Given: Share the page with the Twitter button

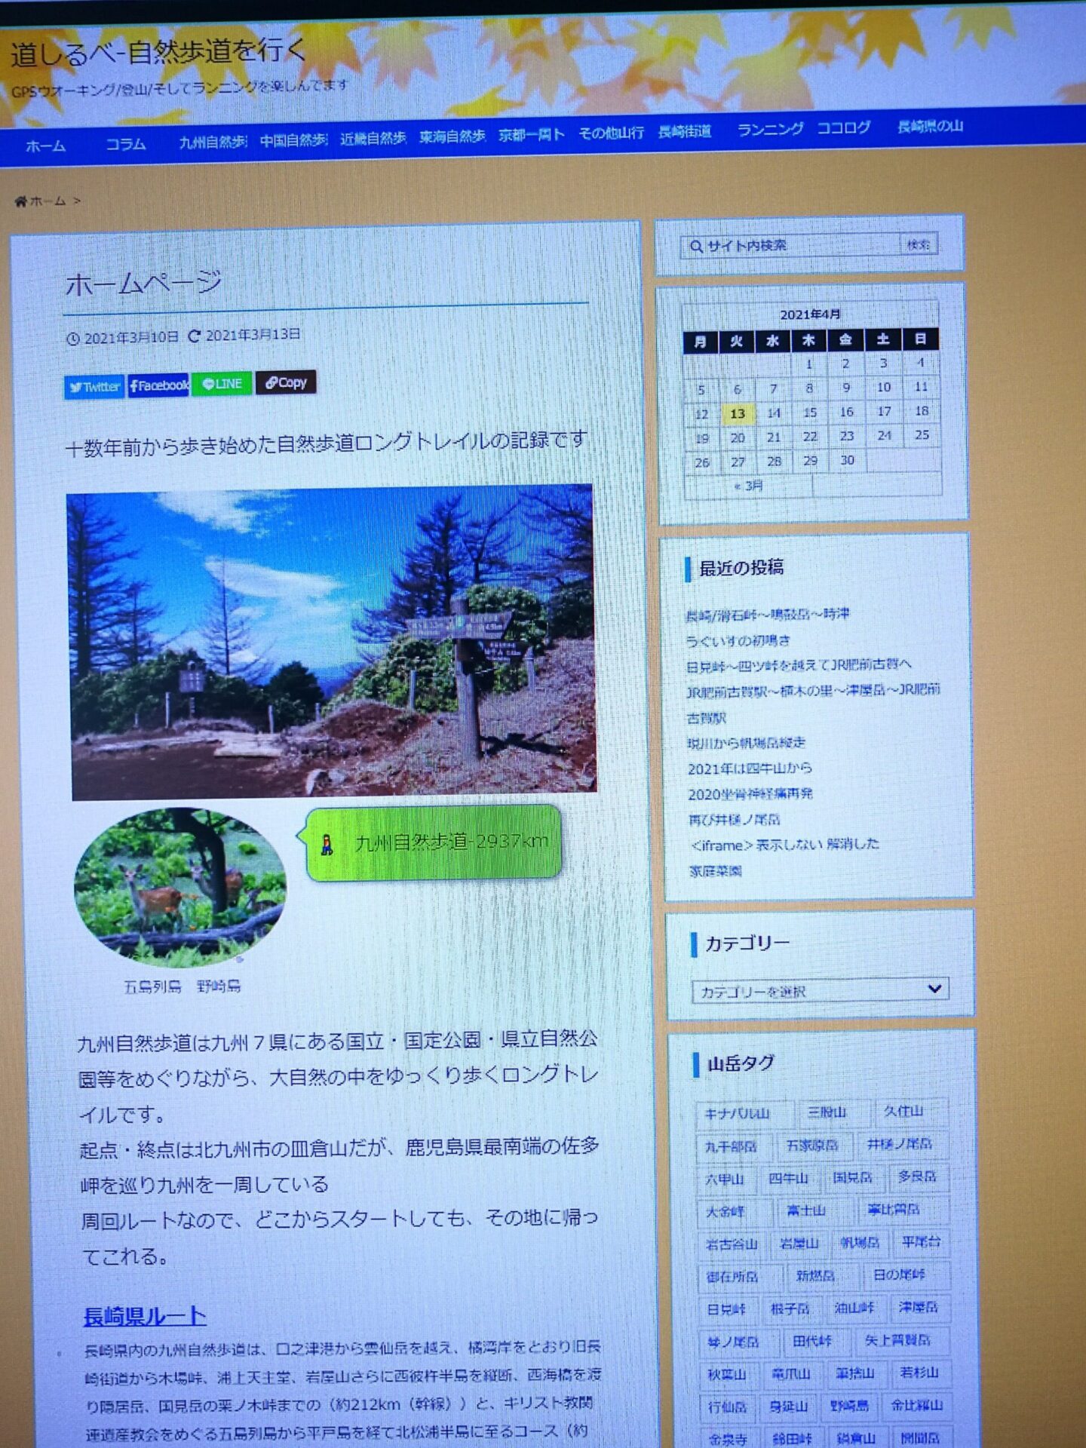Looking at the screenshot, I should coord(94,387).
